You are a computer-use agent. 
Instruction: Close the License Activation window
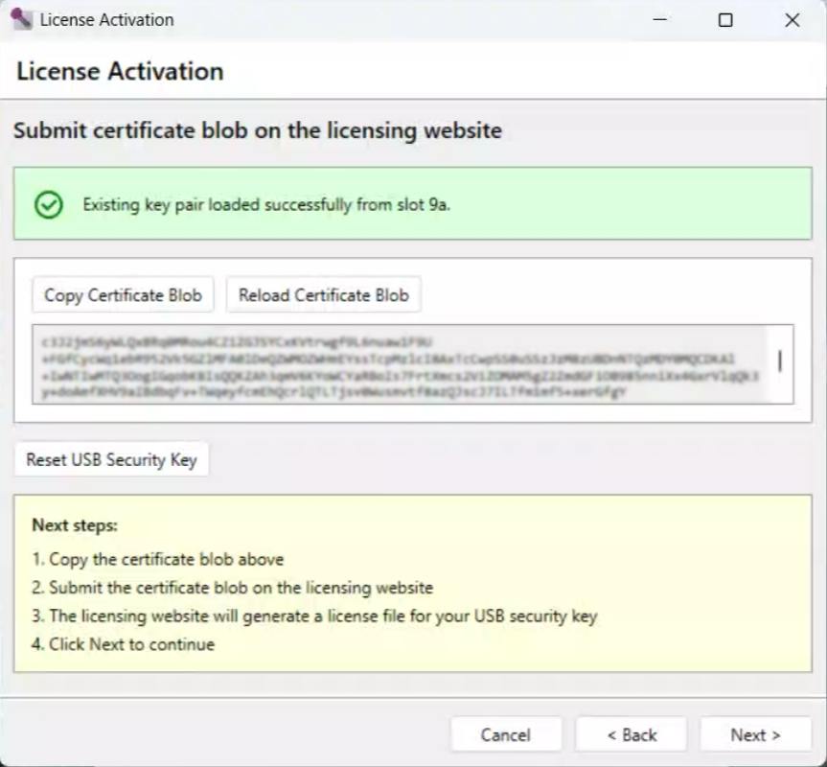coord(793,20)
